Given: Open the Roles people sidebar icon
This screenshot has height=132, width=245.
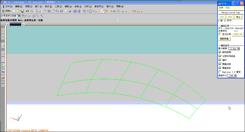Looking at the screenshot, I should [x=3, y=78].
